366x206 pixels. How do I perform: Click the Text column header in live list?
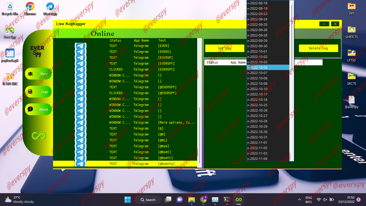tap(162, 41)
